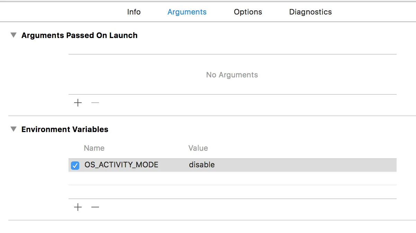
Task: Add a new environment variable with plus
Action: [78, 207]
